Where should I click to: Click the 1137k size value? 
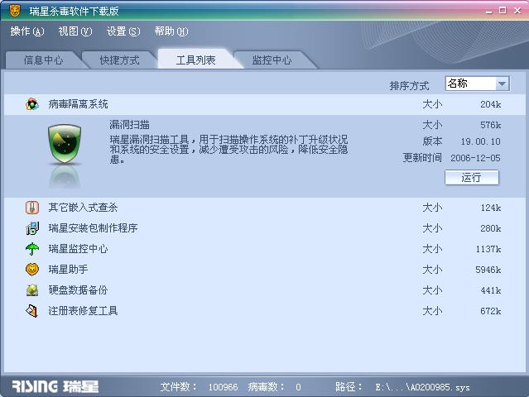click(x=488, y=249)
